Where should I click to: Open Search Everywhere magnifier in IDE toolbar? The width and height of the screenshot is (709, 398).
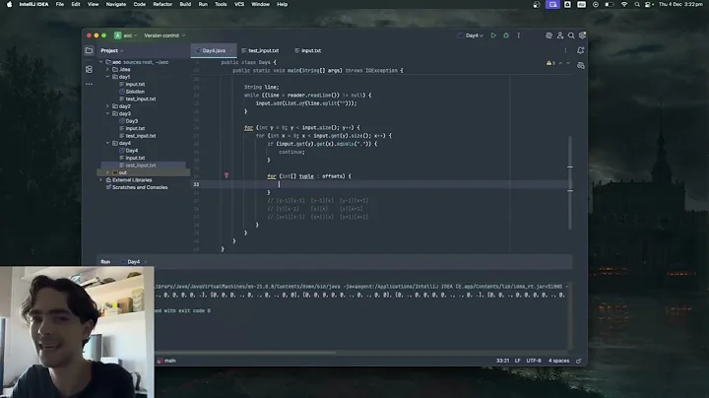point(571,35)
